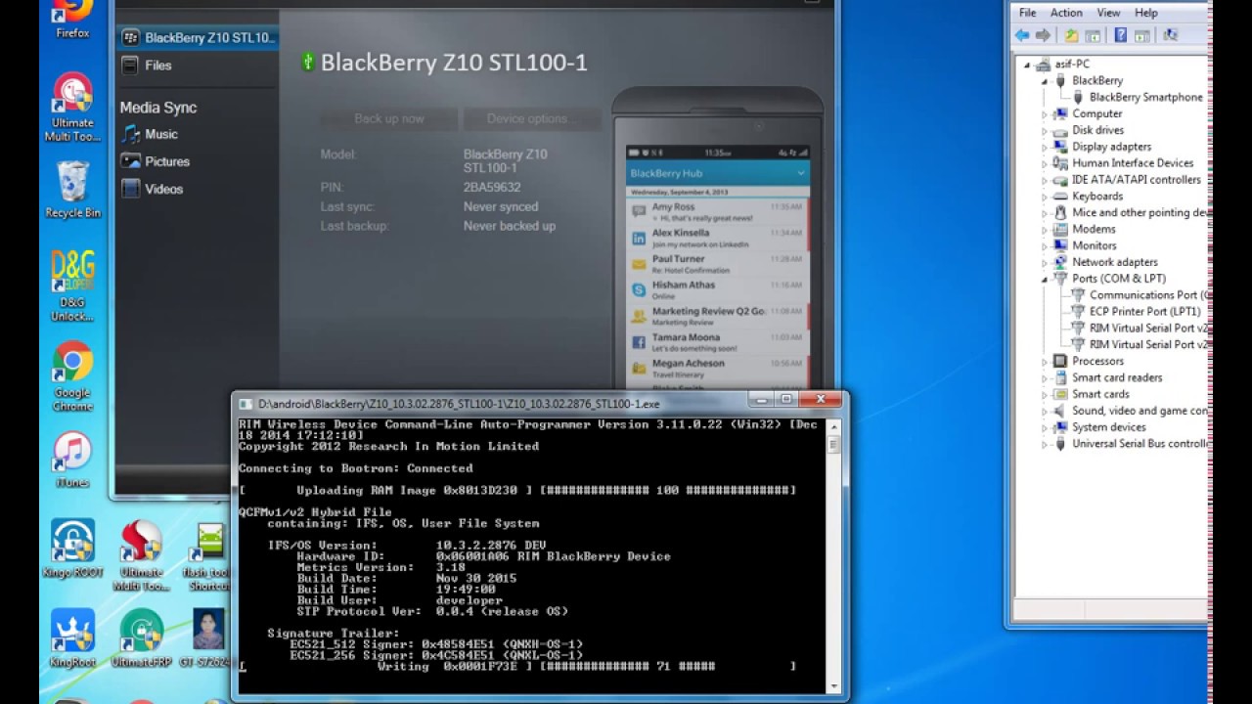Click Scan for hardware changes toolbar icon

1171,35
